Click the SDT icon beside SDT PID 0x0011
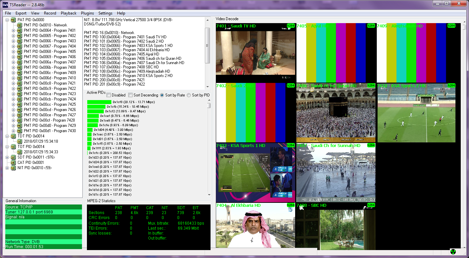The width and height of the screenshot is (469, 258). tap(13, 157)
